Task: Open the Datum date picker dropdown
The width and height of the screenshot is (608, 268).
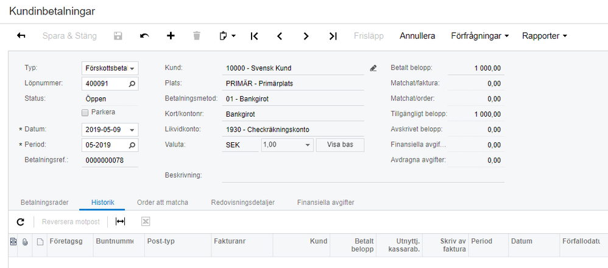Action: tap(133, 129)
